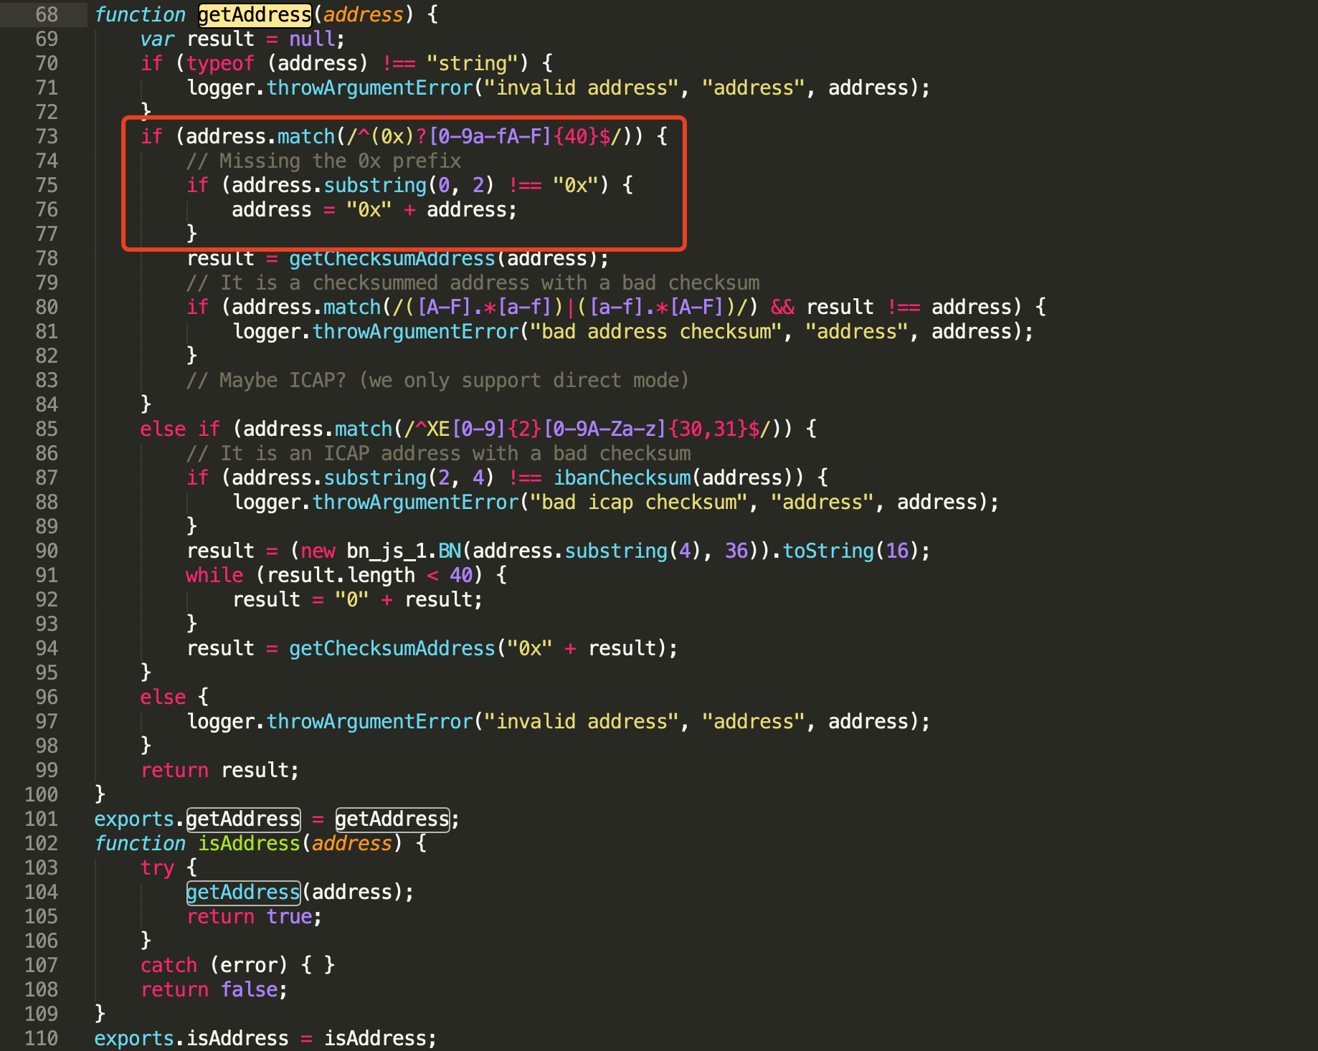The height and width of the screenshot is (1051, 1318).
Task: Click the highlighted getAddress function name
Action: pyautogui.click(x=255, y=14)
